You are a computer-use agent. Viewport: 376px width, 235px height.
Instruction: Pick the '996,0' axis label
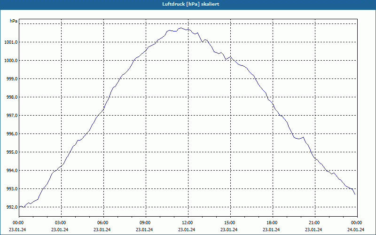coord(12,134)
